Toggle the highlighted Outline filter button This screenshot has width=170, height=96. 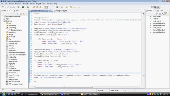tap(165, 14)
